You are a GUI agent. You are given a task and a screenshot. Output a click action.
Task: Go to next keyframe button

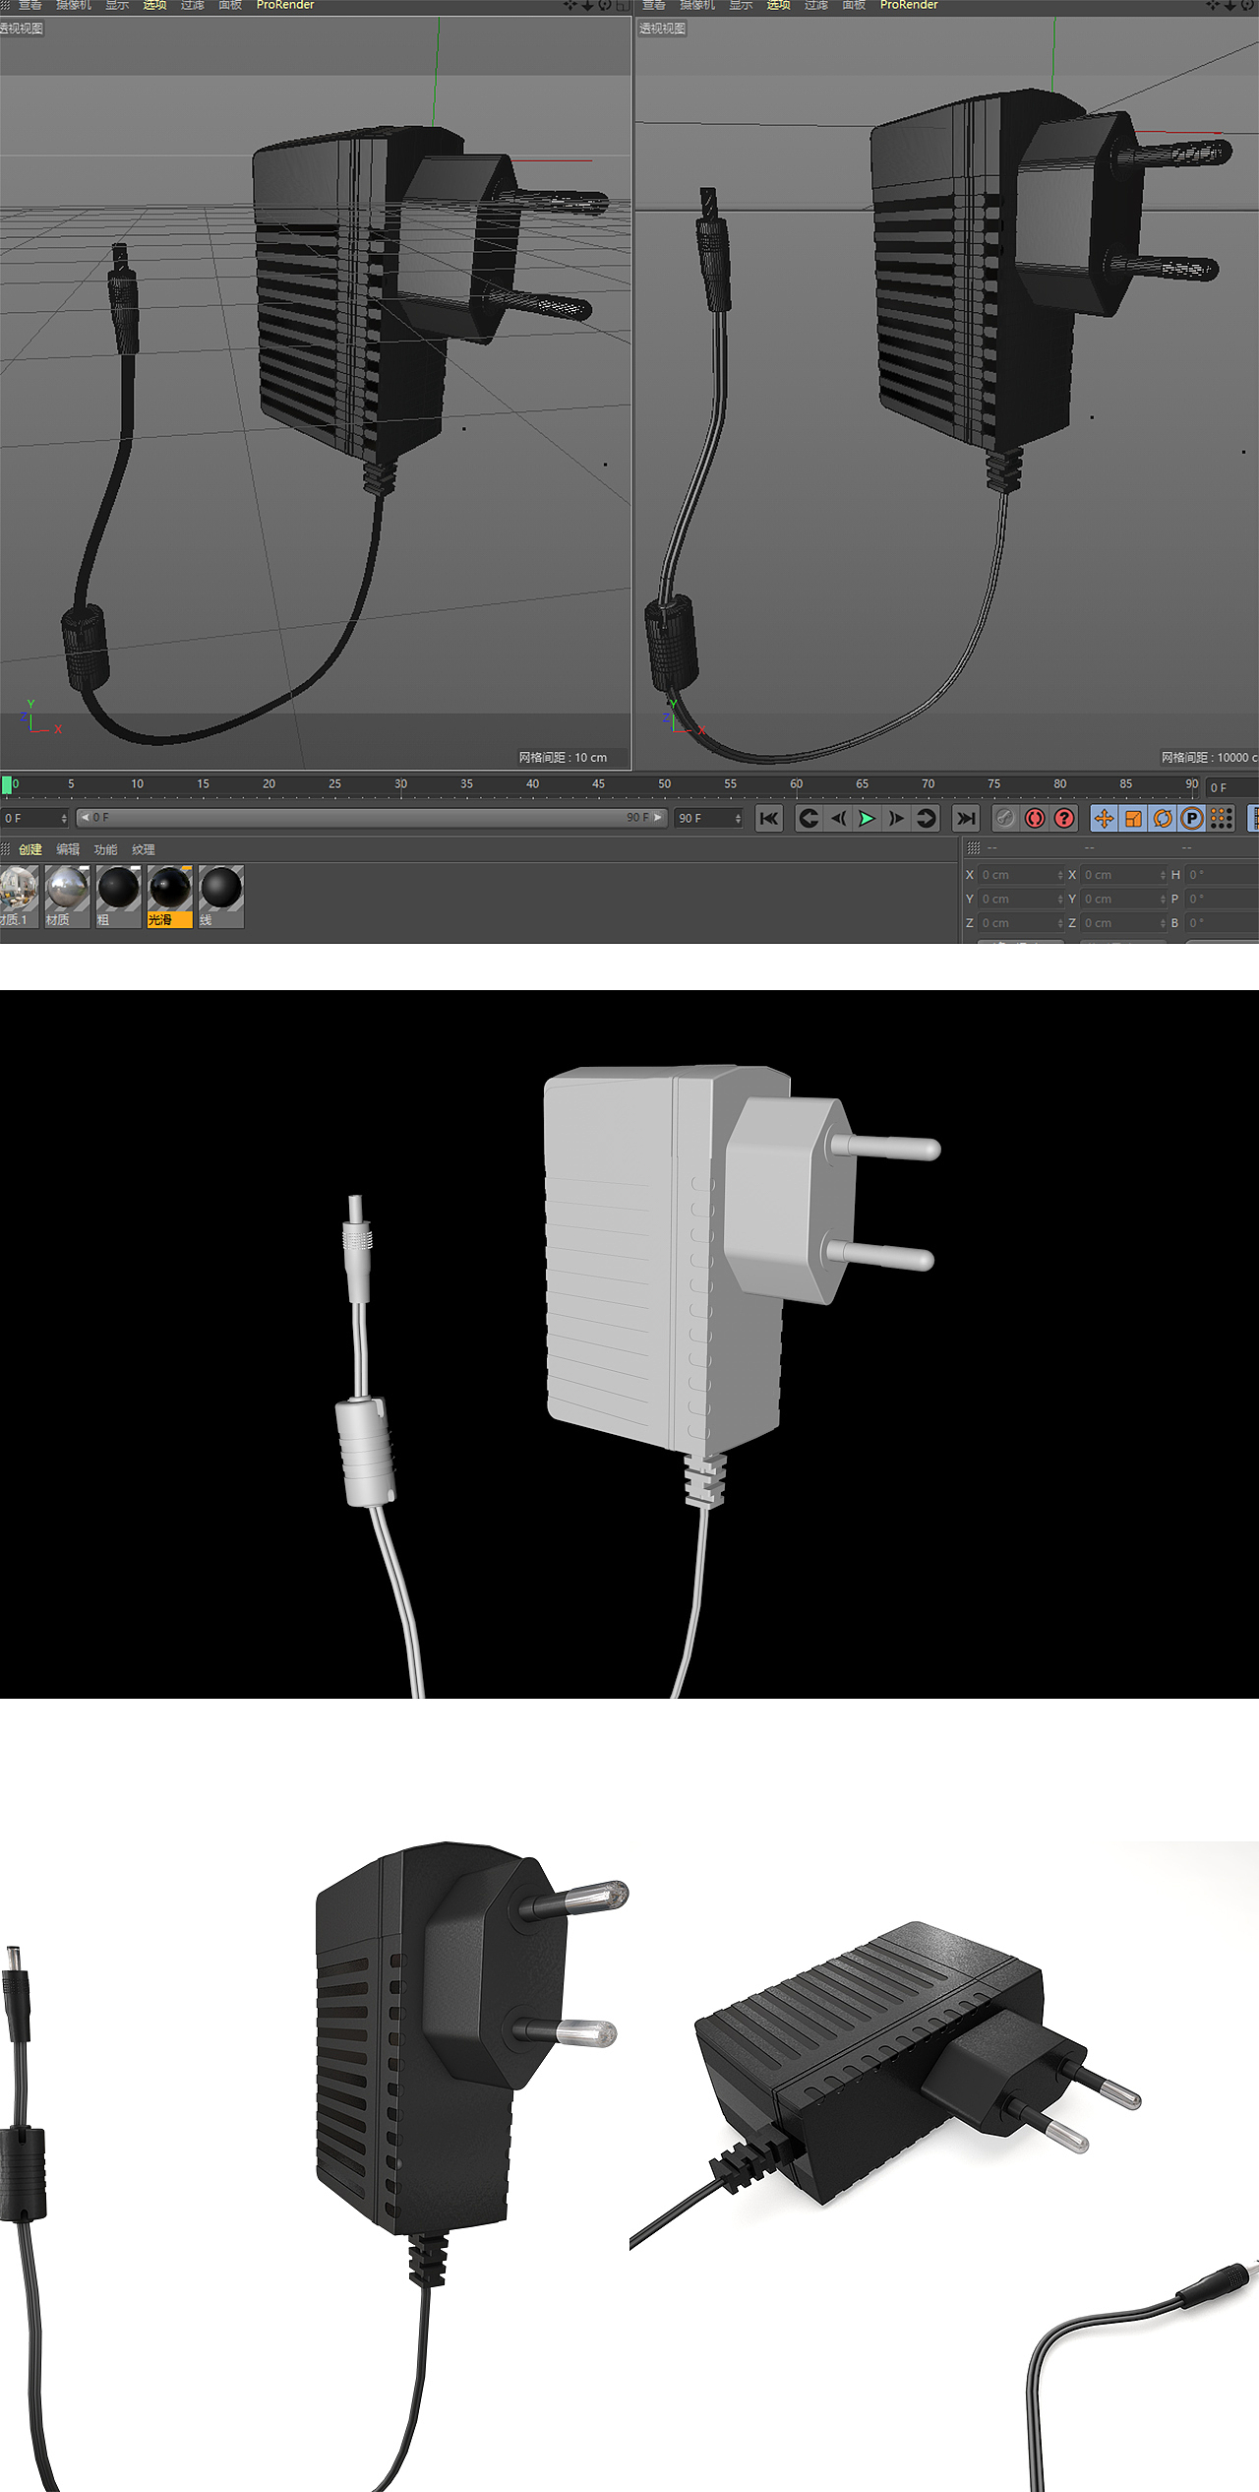point(926,818)
